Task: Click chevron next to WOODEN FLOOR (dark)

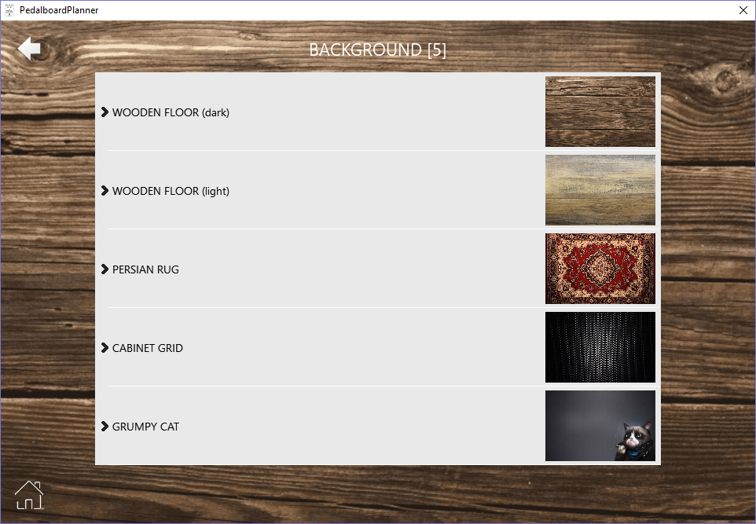Action: pos(105,112)
